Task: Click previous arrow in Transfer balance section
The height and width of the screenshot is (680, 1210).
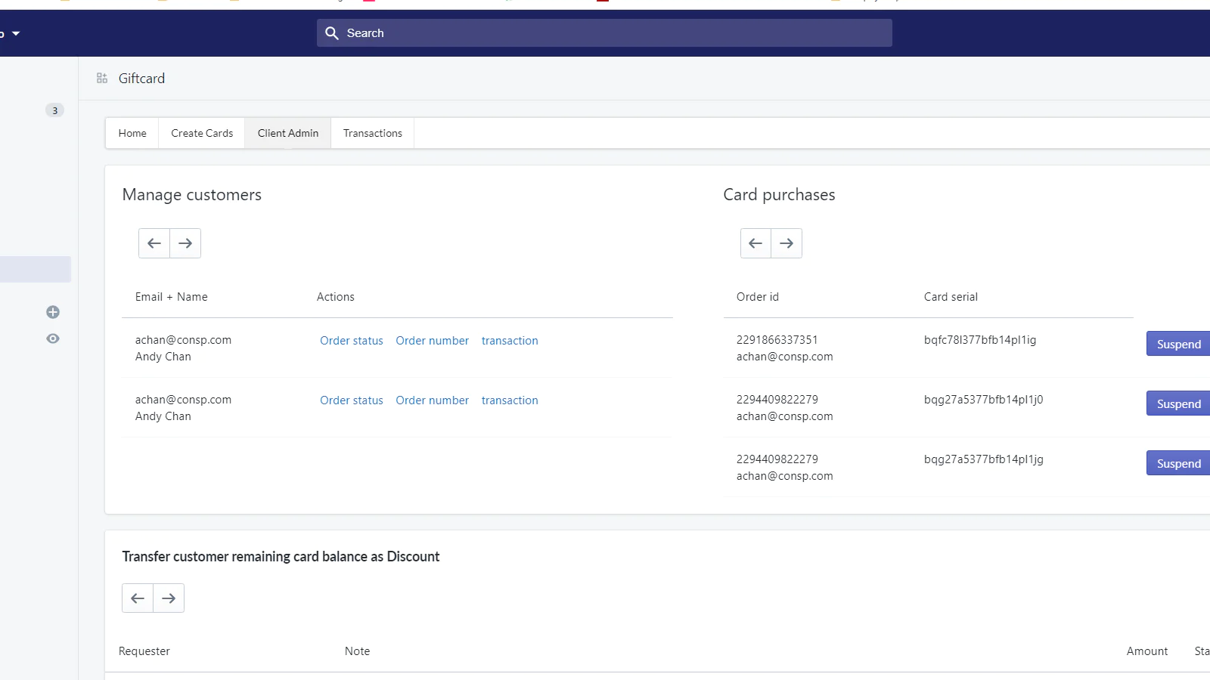Action: tap(138, 598)
